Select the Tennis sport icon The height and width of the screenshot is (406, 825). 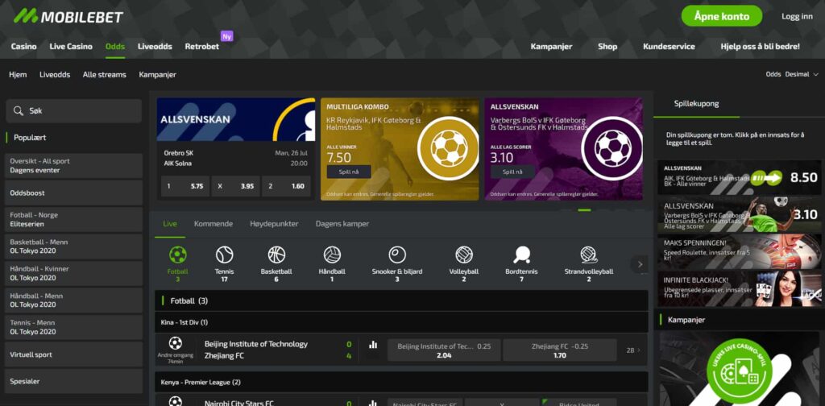click(225, 255)
